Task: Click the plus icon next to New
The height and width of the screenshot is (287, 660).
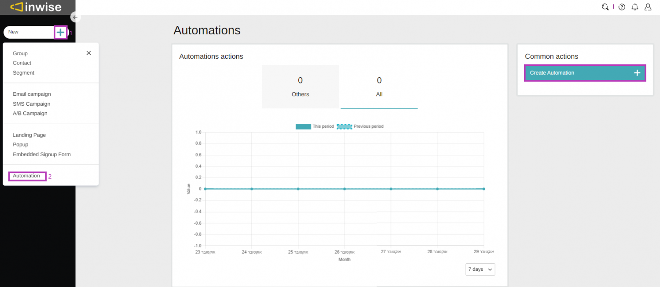Action: [x=60, y=32]
